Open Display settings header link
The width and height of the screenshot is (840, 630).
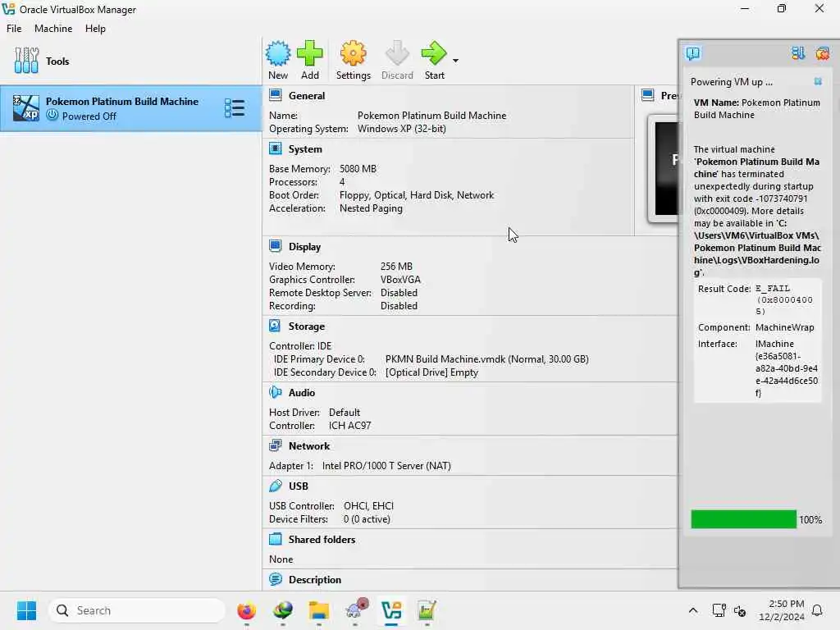(x=305, y=246)
